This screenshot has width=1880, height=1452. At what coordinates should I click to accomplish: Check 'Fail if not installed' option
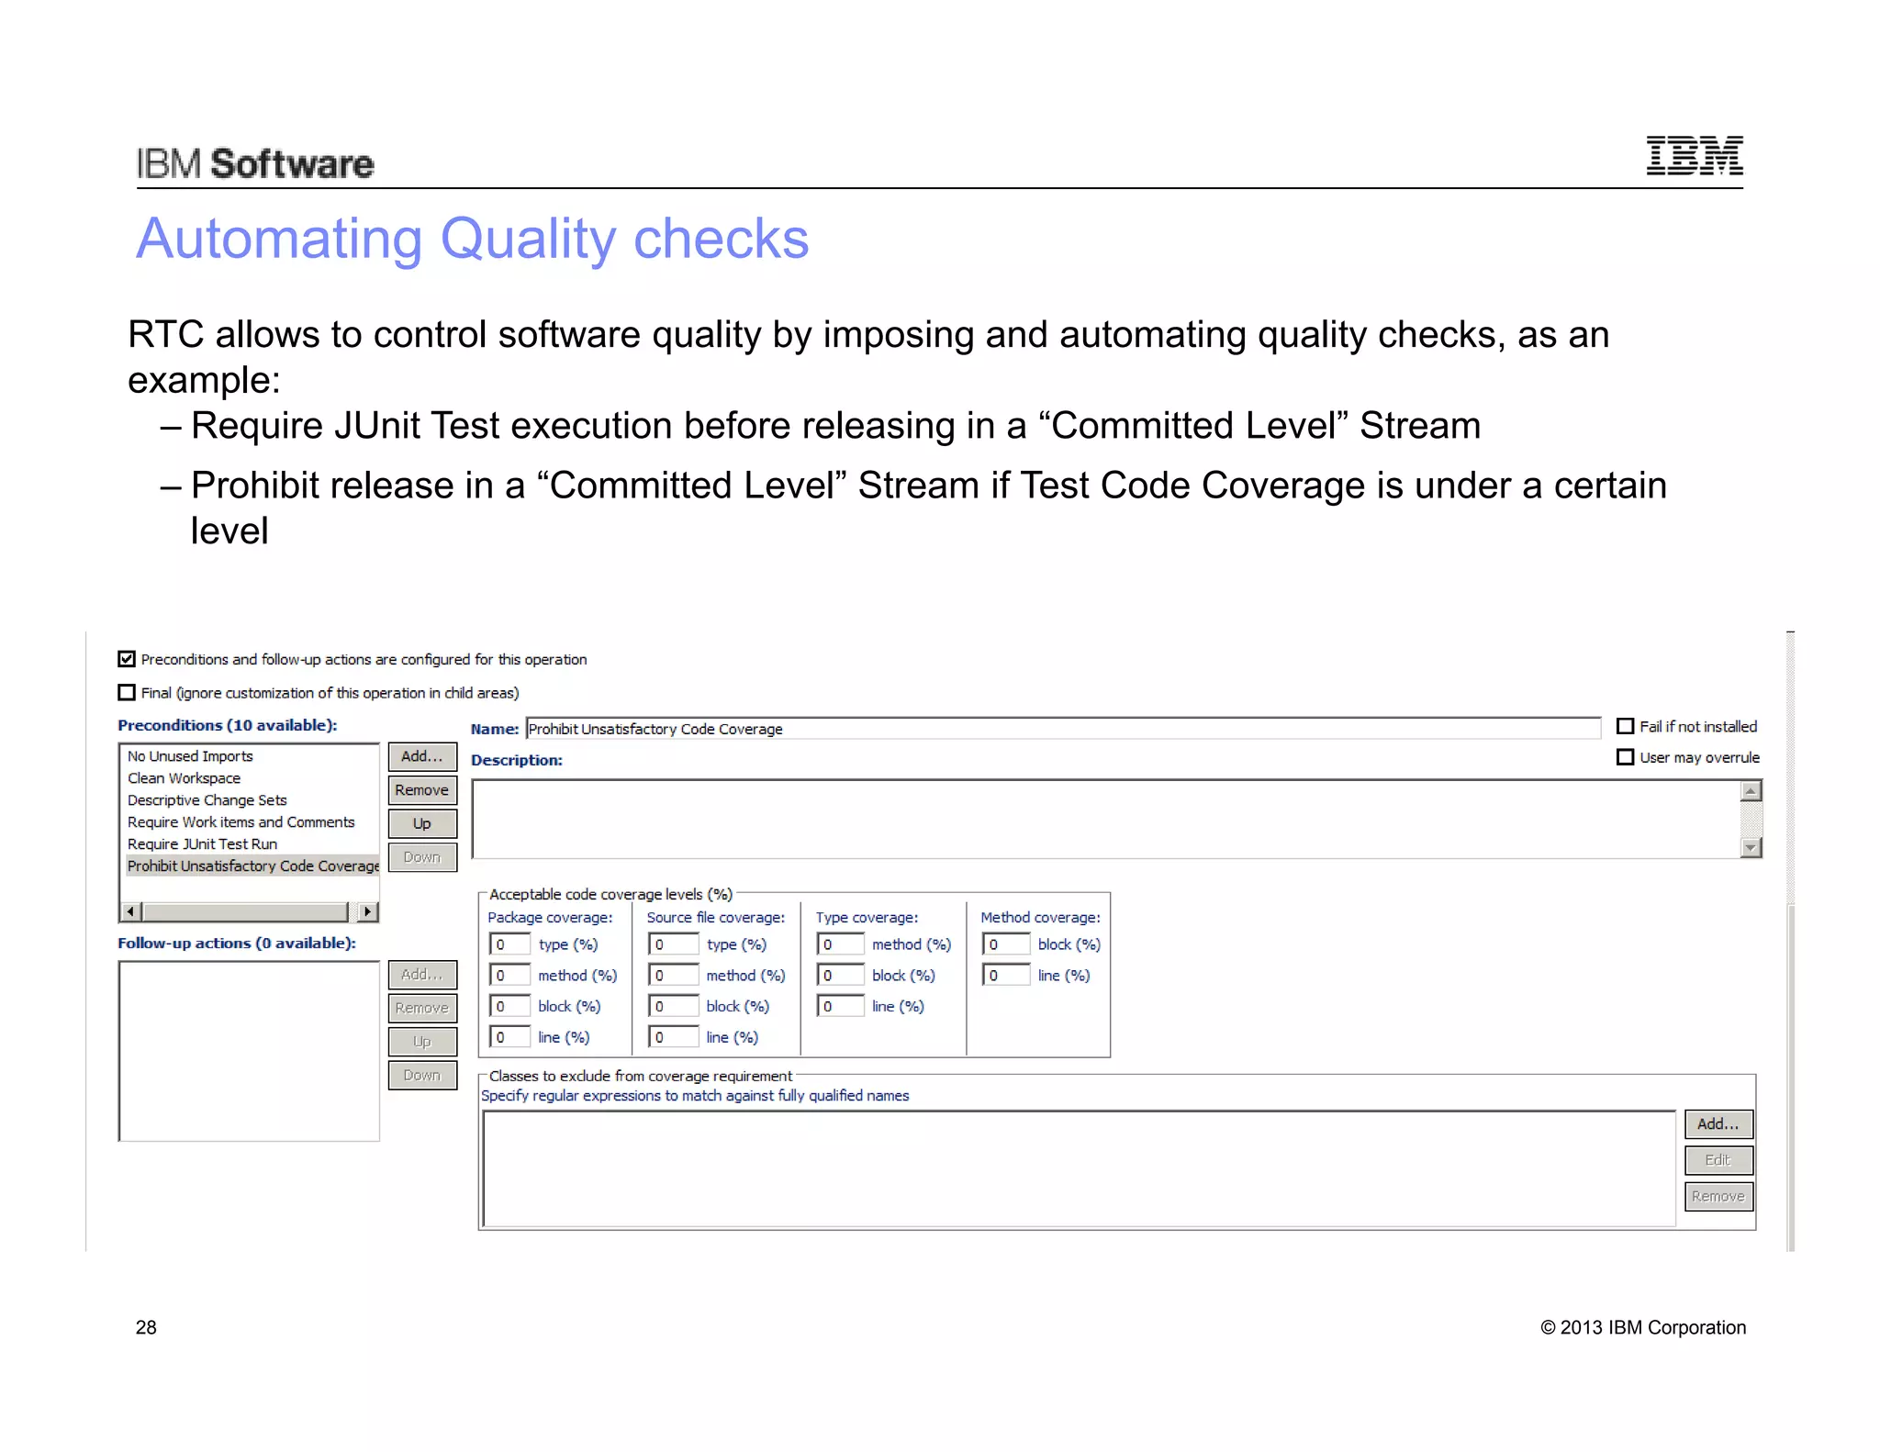click(1625, 726)
